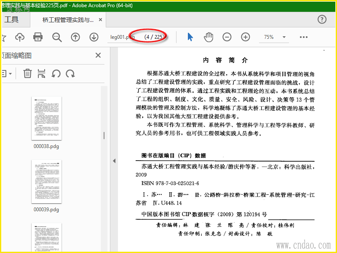337x253 pixels.
Task: Close the page thumbnails panel
Action: pyautogui.click(x=98, y=55)
